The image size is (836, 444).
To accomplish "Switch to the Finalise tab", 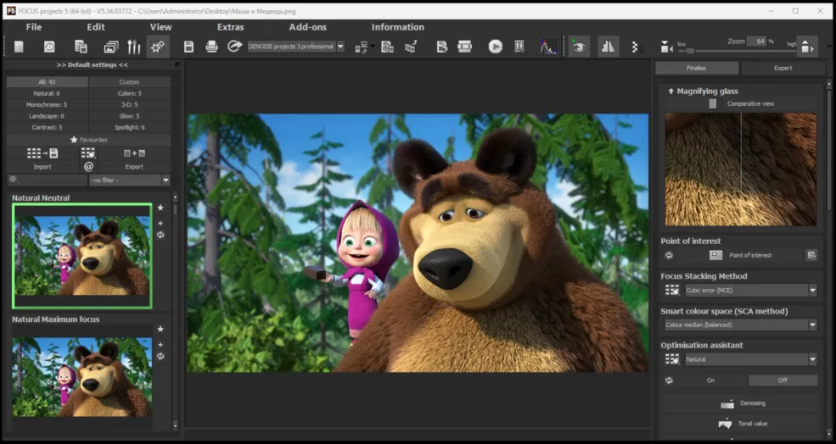I will click(696, 68).
